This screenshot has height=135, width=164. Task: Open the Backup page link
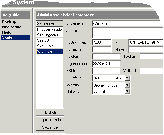click(9, 22)
